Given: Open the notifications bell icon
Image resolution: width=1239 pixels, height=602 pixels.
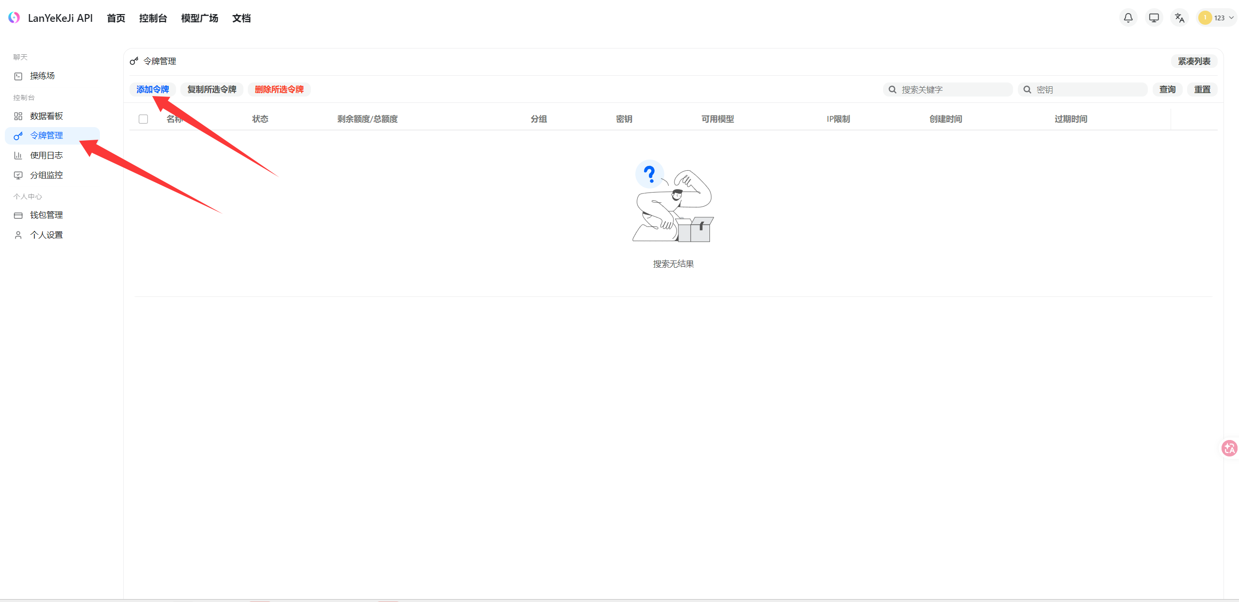Looking at the screenshot, I should [1128, 18].
